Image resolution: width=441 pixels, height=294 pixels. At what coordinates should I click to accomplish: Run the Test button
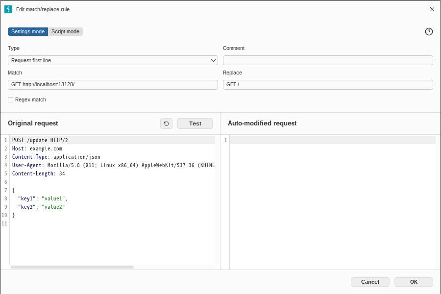tap(195, 123)
